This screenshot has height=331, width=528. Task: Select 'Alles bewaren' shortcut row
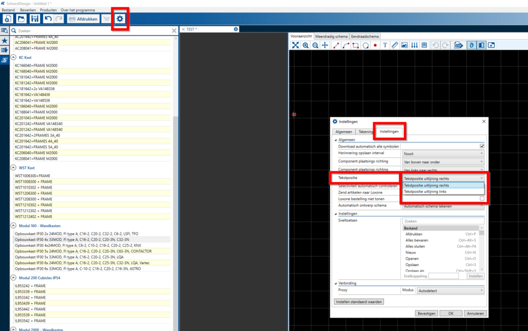(441, 240)
